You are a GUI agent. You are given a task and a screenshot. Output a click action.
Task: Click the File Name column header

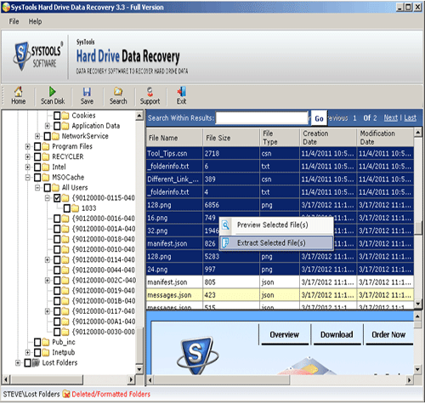[x=174, y=138]
